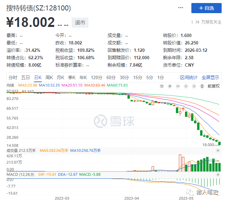The height and width of the screenshot is (202, 225).
Task: Click the 成交量 212.5万手 label
Action: (21, 150)
